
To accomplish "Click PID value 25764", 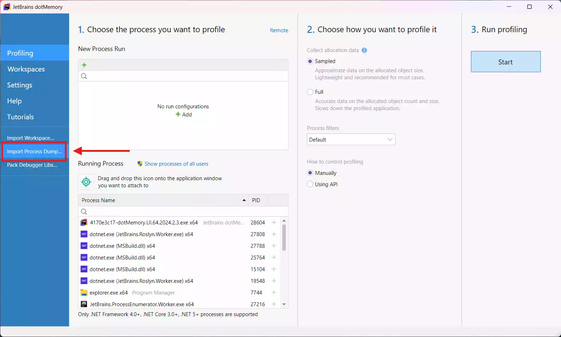I will (x=258, y=258).
